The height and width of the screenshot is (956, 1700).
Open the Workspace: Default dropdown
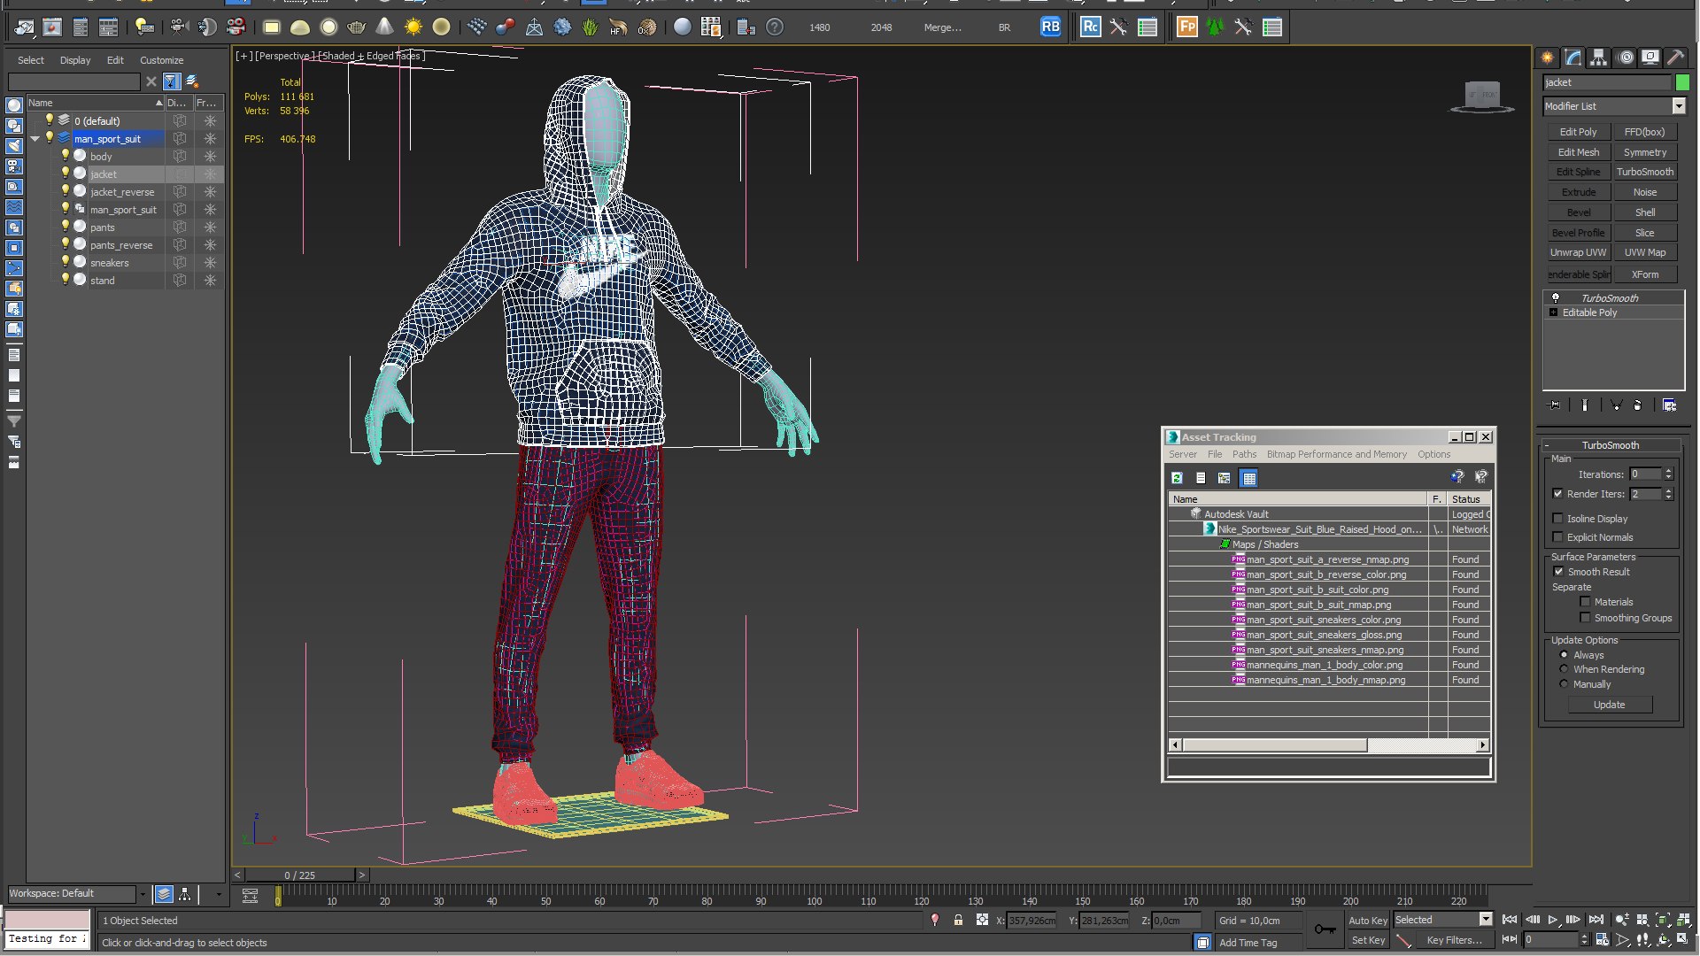click(x=141, y=894)
